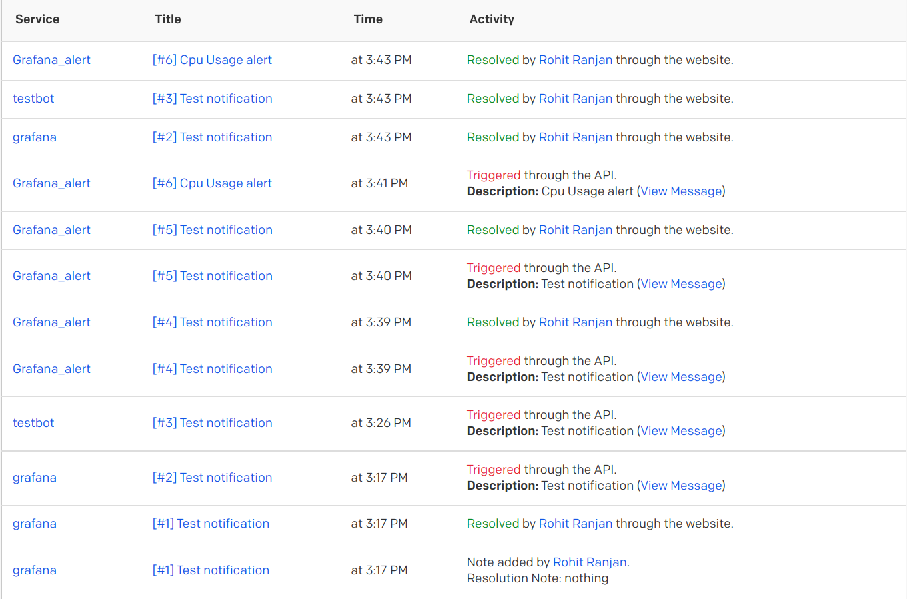Open [#3] Test notification triggered at 3:26 PM
Screen dimensions: 907x599
click(212, 423)
